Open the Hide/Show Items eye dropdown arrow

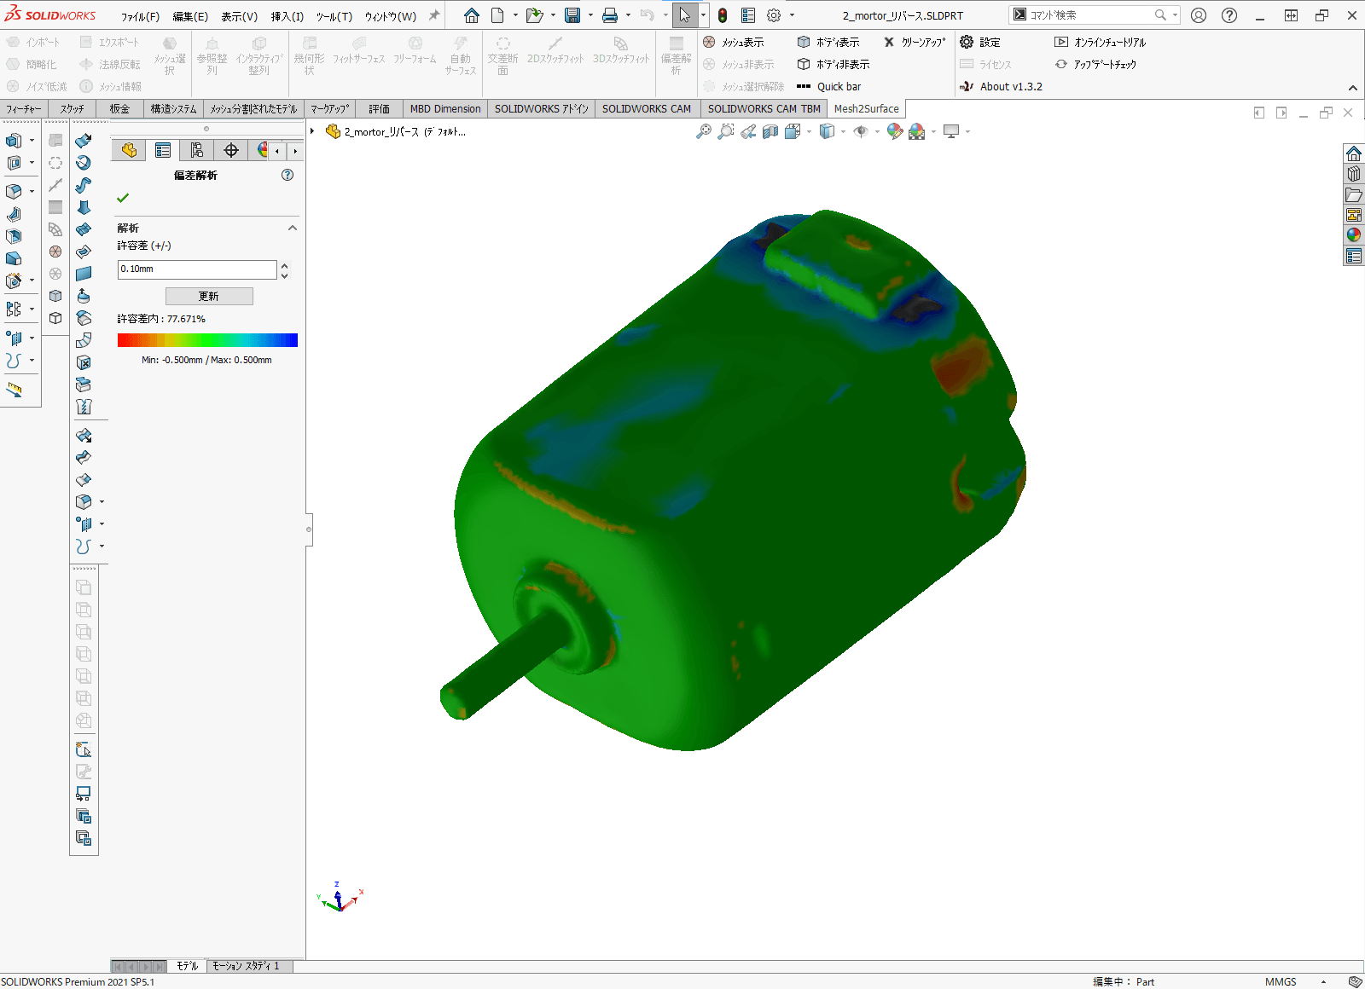[x=876, y=131]
